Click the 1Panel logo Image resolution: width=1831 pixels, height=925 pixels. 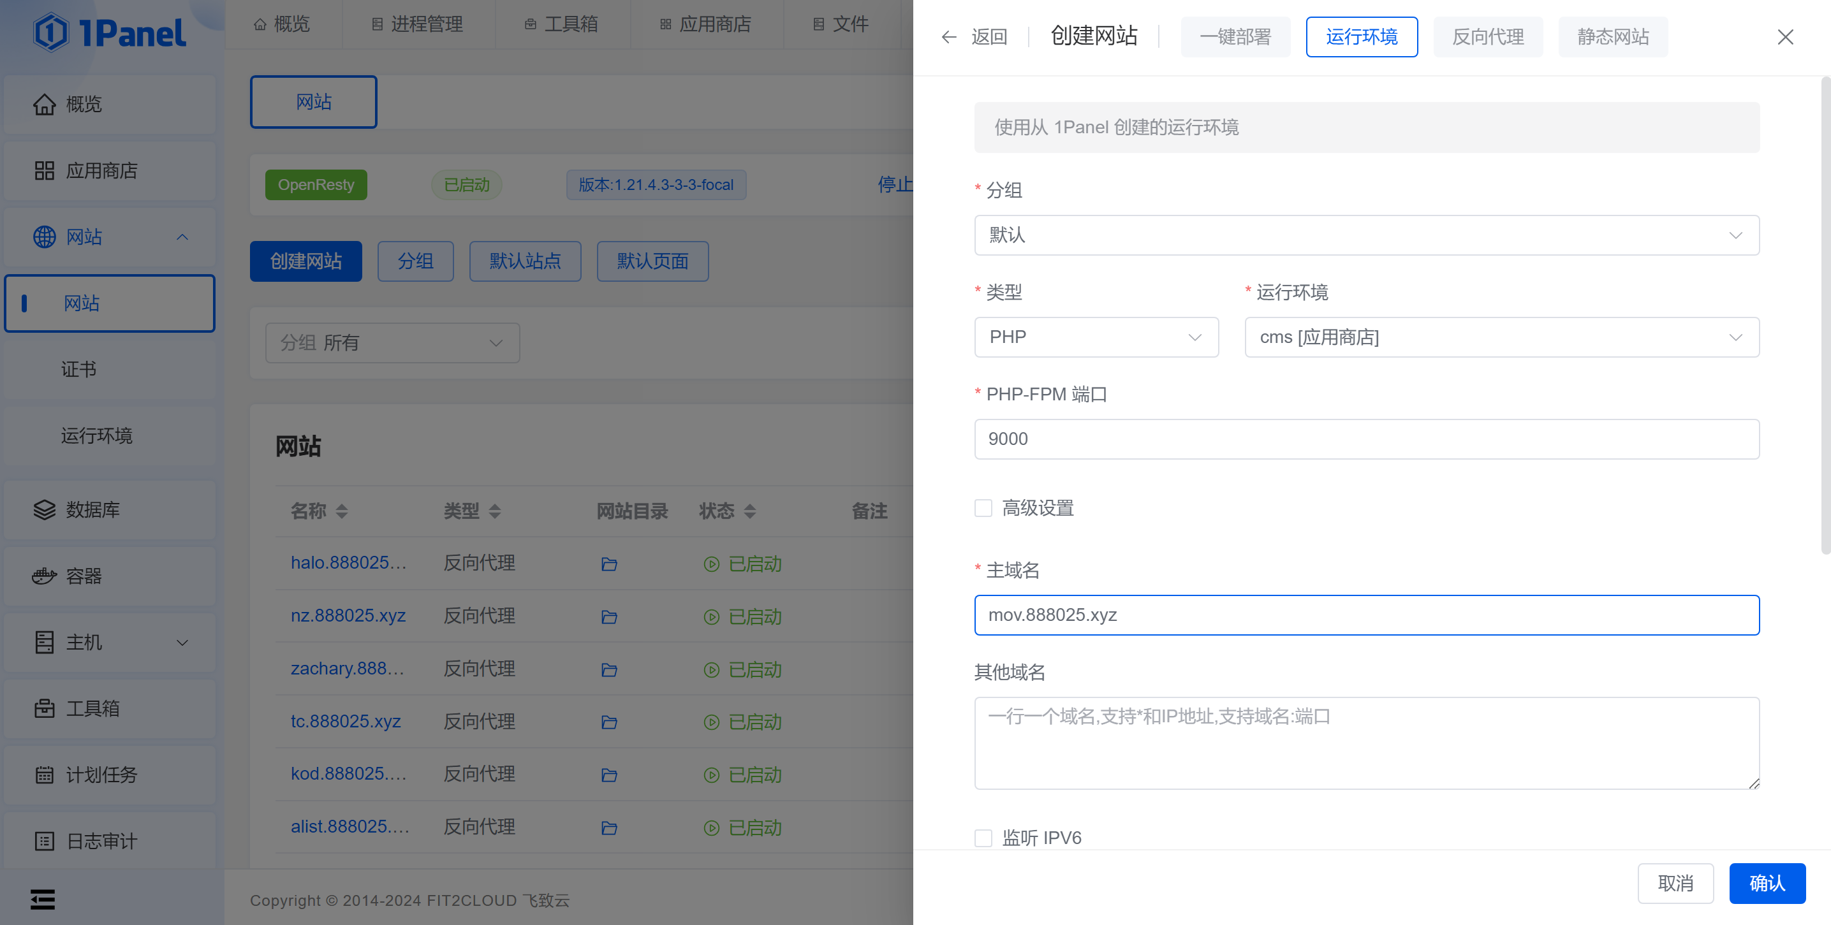pos(110,33)
